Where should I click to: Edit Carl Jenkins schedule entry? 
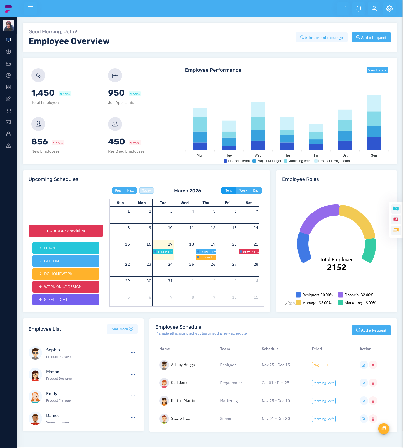364,383
